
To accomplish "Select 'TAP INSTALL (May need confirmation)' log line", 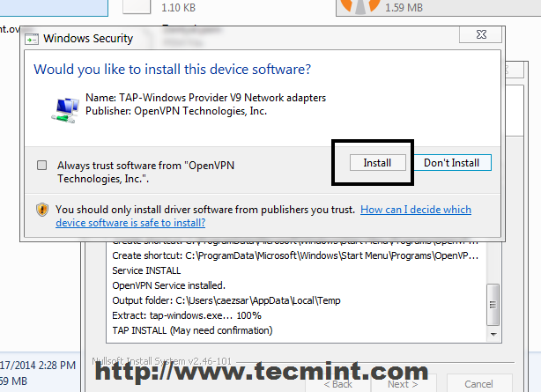I will click(x=192, y=330).
